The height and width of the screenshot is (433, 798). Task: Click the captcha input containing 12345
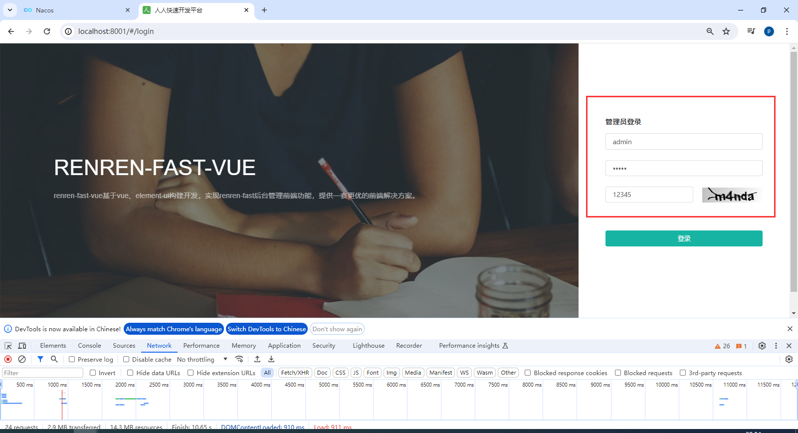click(x=649, y=195)
